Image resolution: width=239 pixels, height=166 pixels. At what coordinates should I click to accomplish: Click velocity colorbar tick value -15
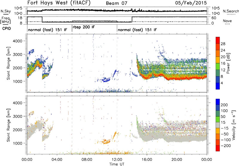(225, 128)
